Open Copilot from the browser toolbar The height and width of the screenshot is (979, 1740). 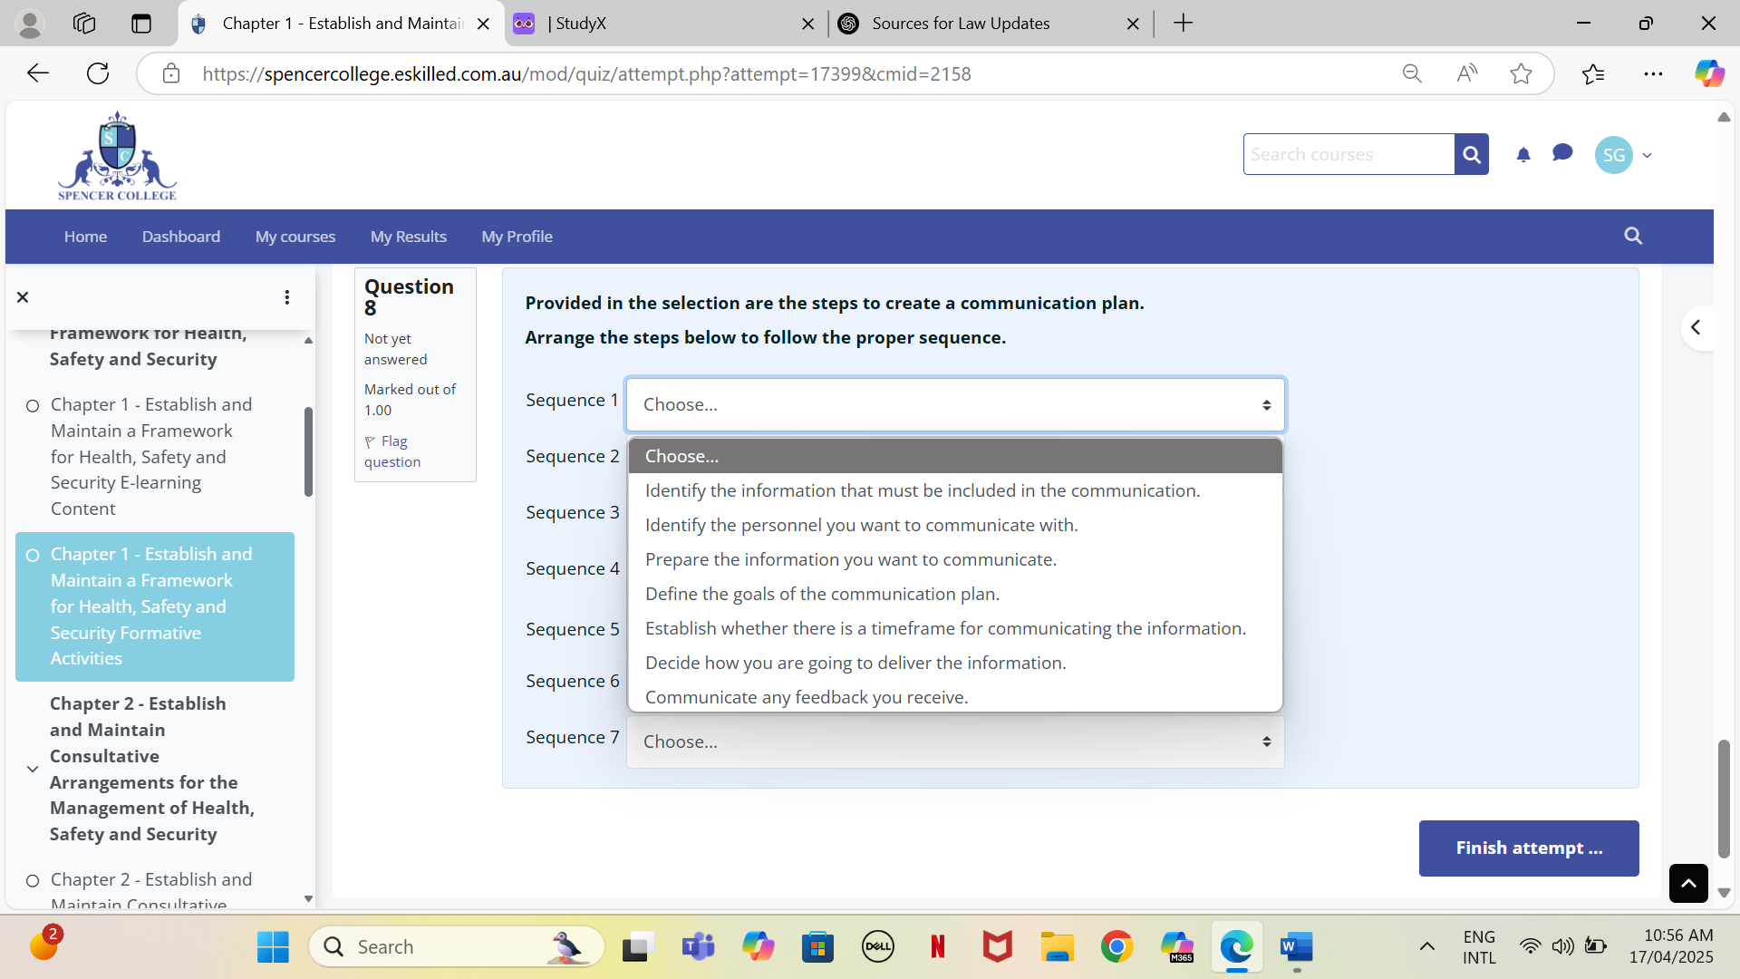[x=1710, y=73]
